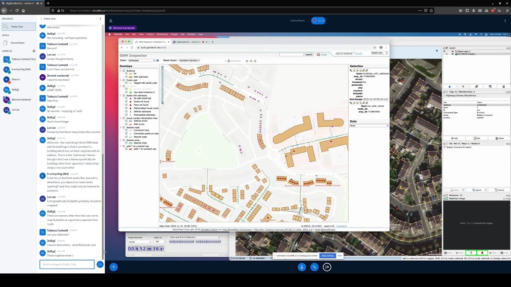Delete the selected JOSM layer

point(503,86)
